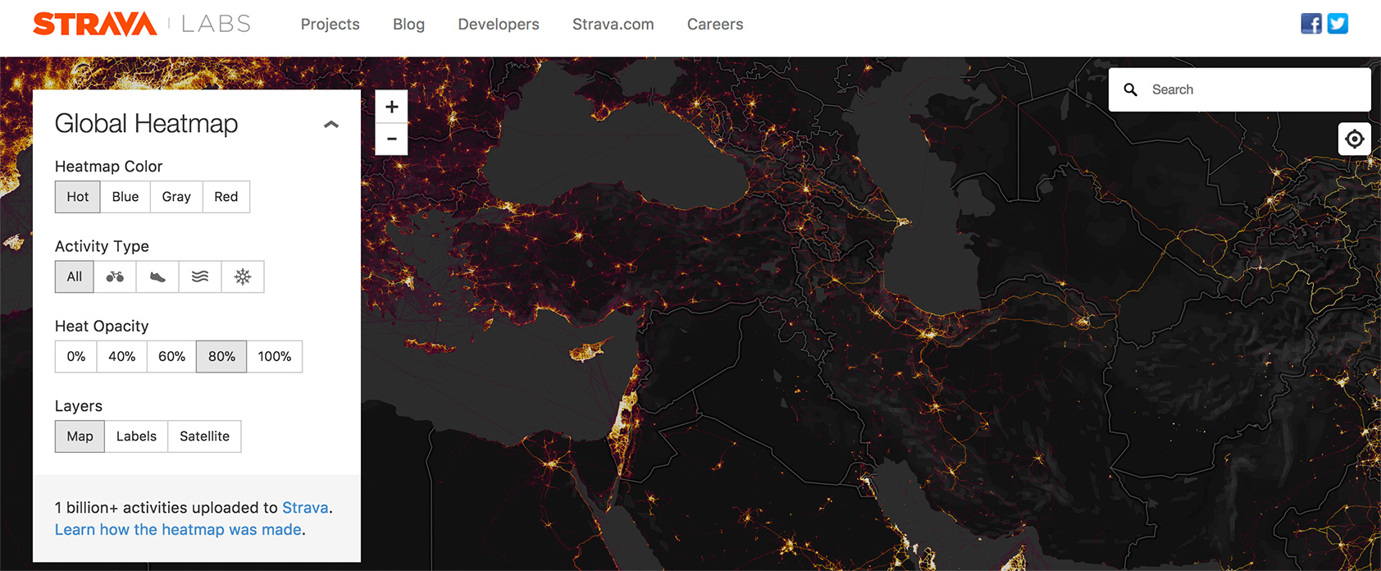Set heat opacity to 60%
This screenshot has height=571, width=1381.
pos(172,356)
